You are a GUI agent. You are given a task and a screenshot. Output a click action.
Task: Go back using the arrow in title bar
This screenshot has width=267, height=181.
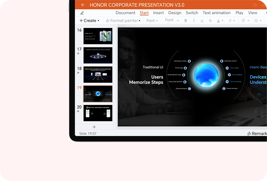[x=83, y=5]
